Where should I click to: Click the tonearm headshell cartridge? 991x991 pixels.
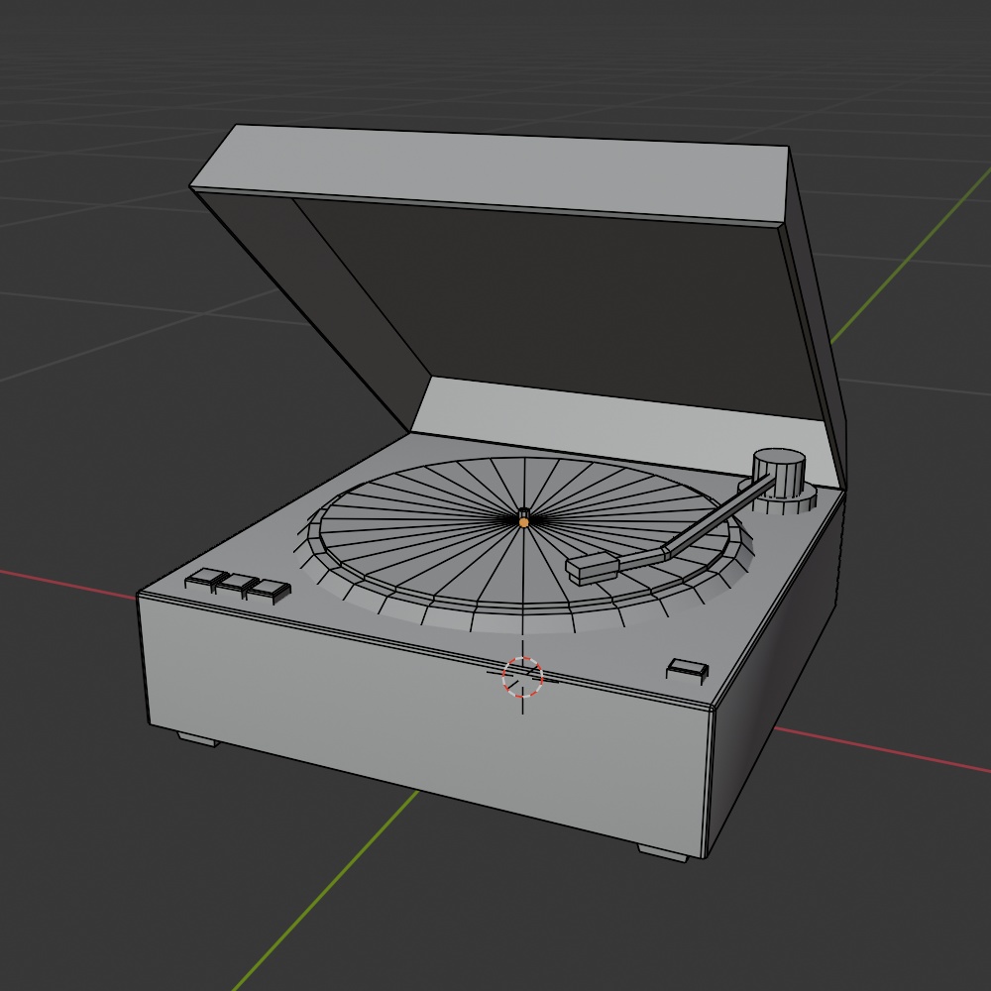pos(590,570)
